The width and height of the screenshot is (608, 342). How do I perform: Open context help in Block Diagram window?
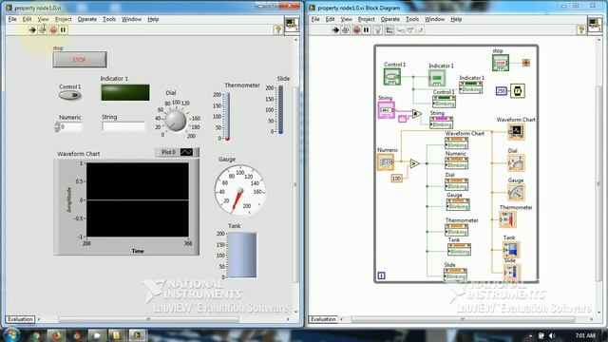click(x=580, y=29)
